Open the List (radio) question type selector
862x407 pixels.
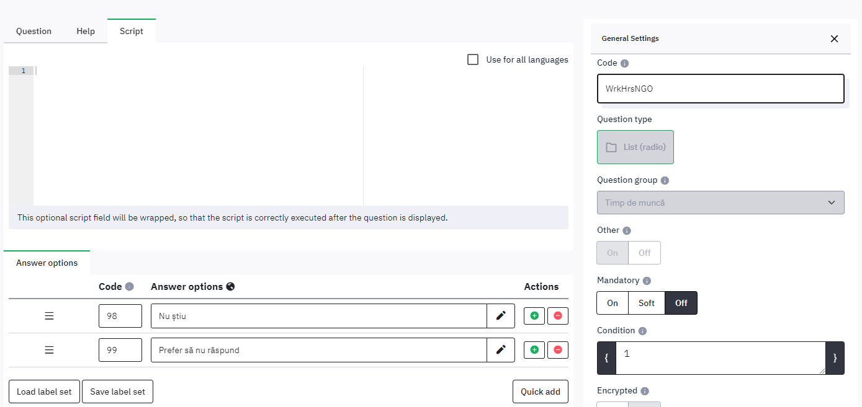(635, 147)
